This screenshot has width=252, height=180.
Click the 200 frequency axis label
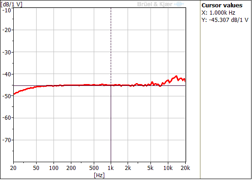pos(71,168)
